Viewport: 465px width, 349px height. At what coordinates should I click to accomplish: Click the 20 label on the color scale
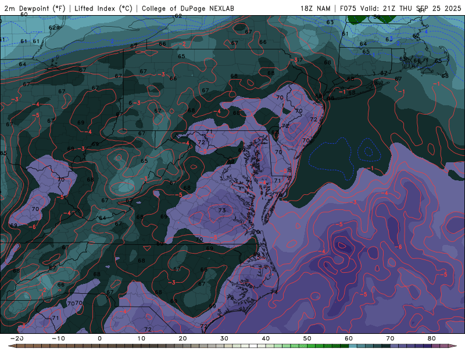tap(183, 339)
